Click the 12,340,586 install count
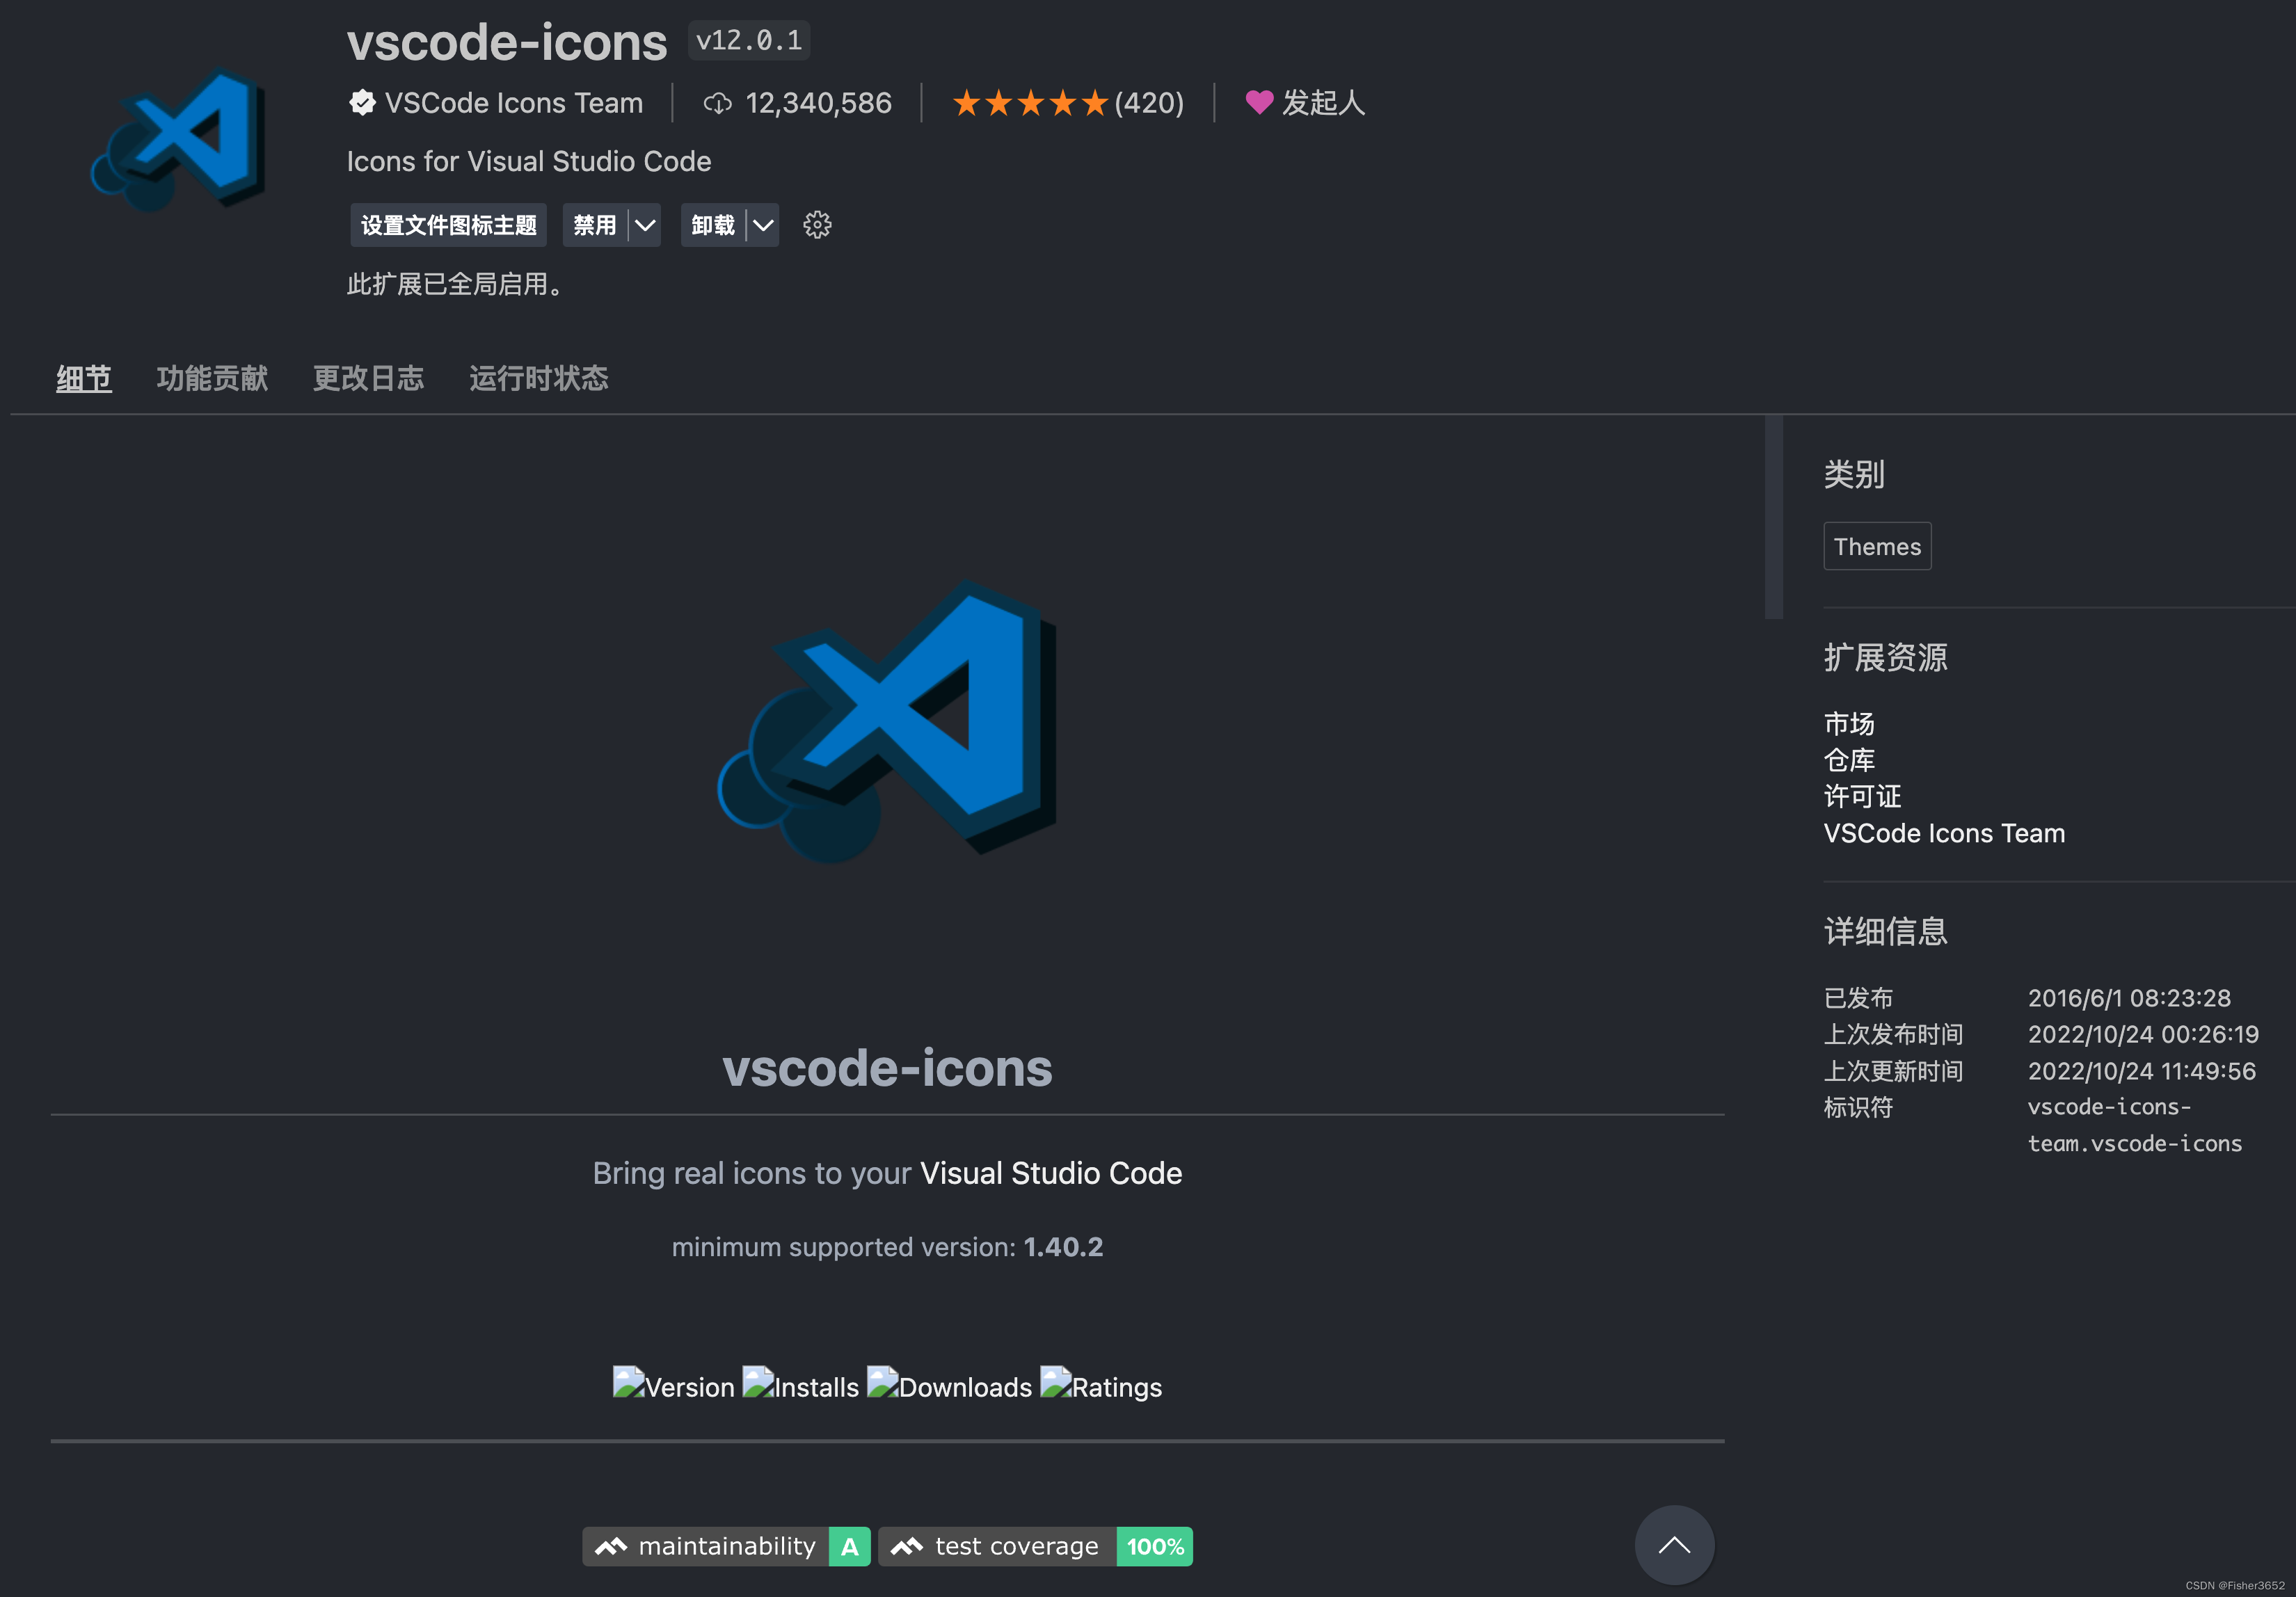This screenshot has height=1597, width=2296. 818,103
